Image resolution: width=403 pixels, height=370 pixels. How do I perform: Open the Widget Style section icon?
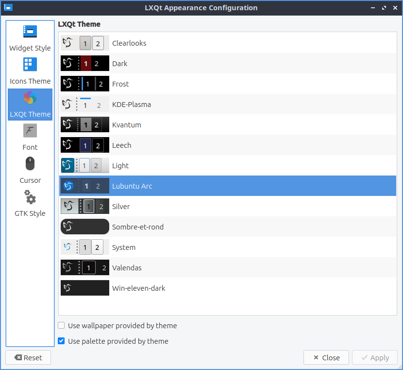tap(30, 32)
